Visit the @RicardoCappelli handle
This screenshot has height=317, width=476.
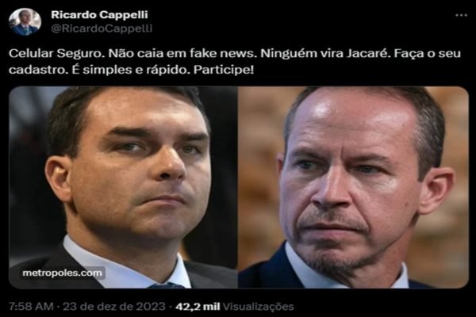click(x=102, y=29)
